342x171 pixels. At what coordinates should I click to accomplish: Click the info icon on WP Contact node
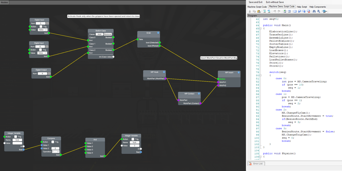pos(199,93)
